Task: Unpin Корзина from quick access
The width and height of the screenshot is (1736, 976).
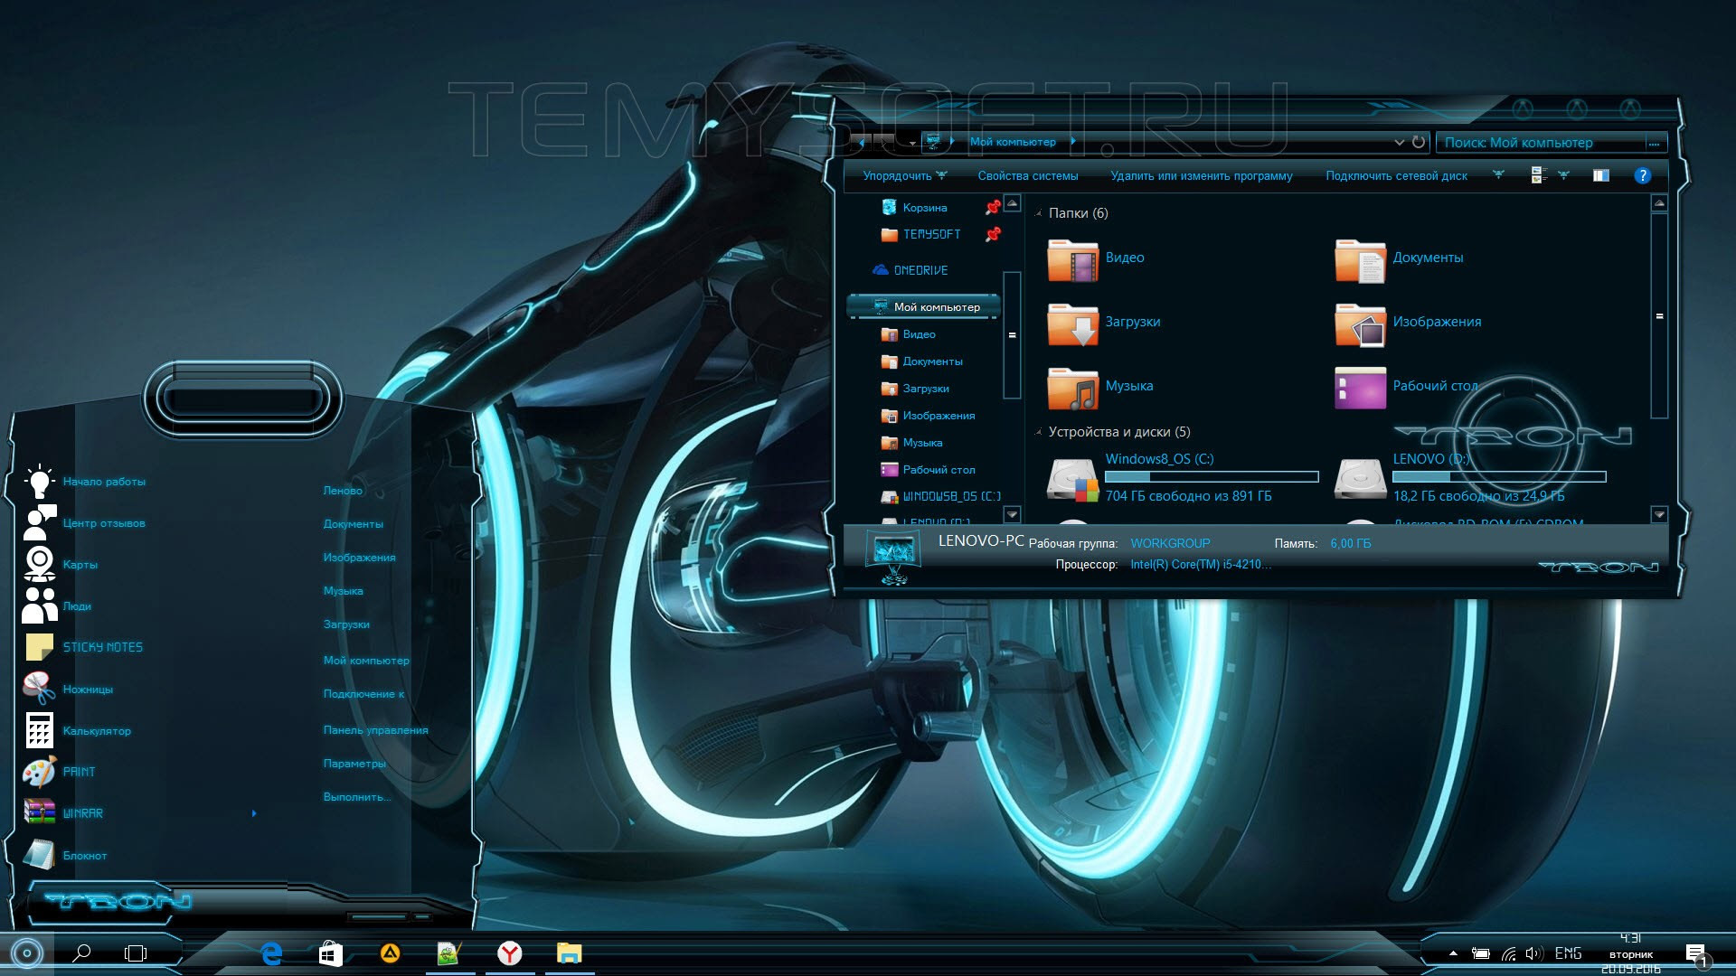Action: pyautogui.click(x=993, y=207)
